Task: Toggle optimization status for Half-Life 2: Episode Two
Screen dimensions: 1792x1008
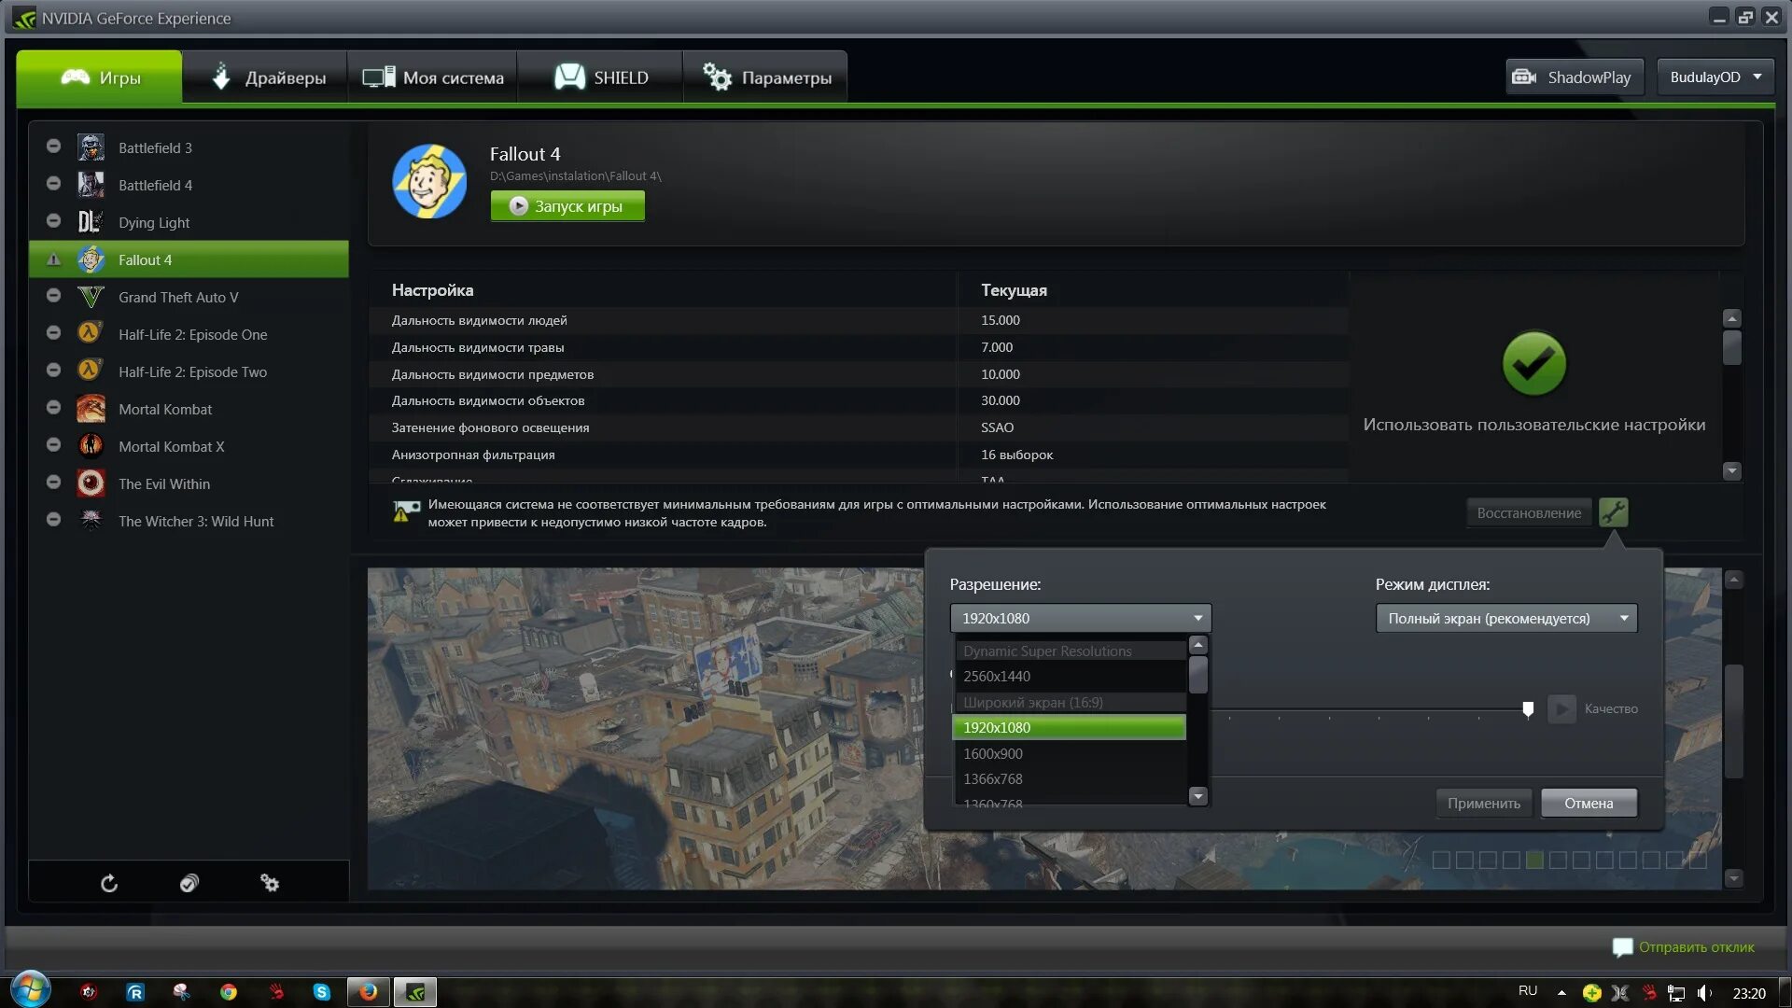Action: tap(53, 371)
